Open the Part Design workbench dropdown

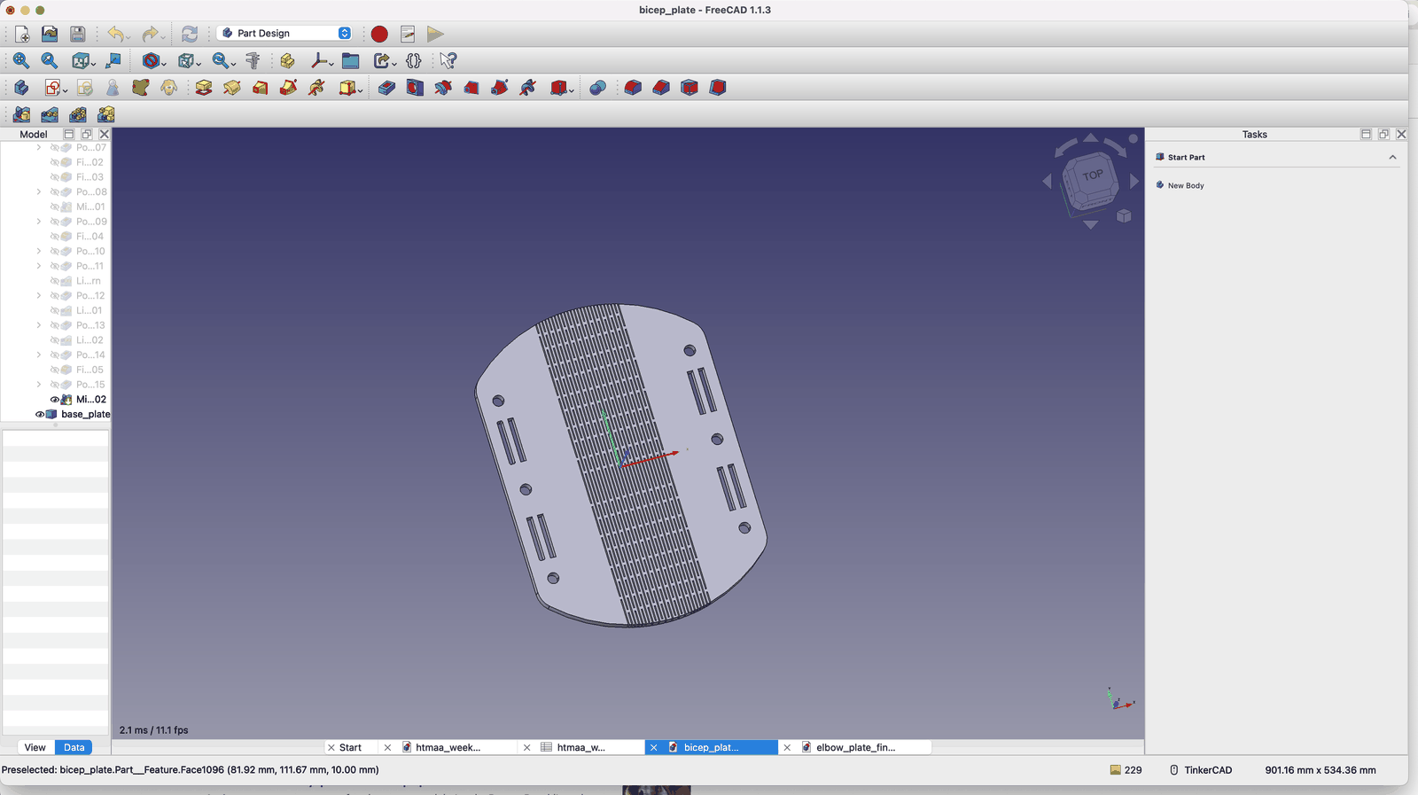coord(284,33)
